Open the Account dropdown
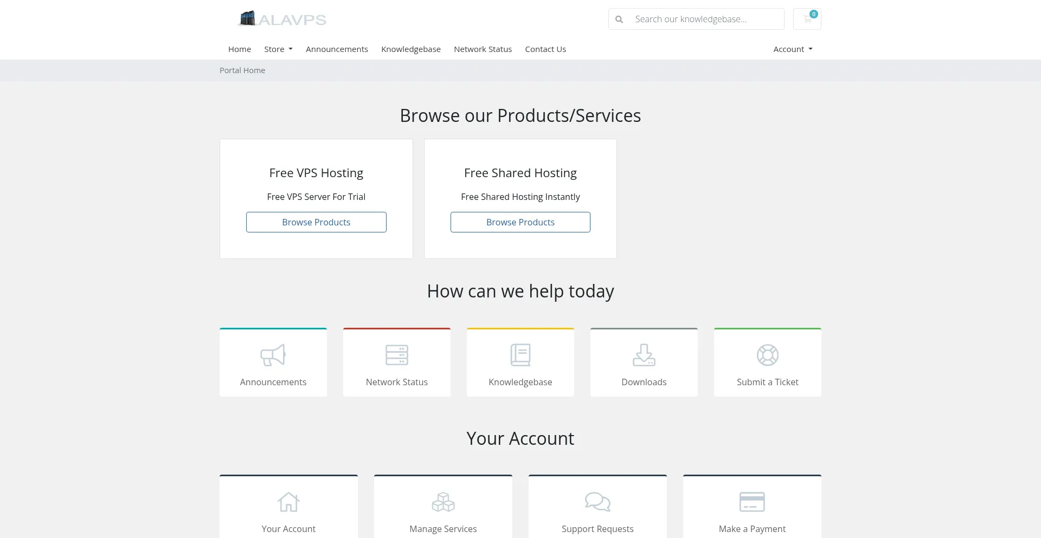 (x=792, y=49)
